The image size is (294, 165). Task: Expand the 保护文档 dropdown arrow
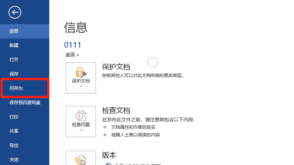pyautogui.click(x=81, y=87)
